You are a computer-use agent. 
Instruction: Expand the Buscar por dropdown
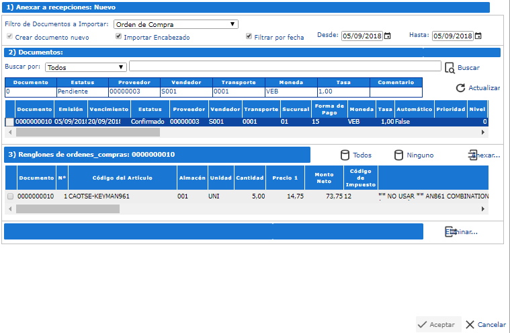pyautogui.click(x=86, y=67)
